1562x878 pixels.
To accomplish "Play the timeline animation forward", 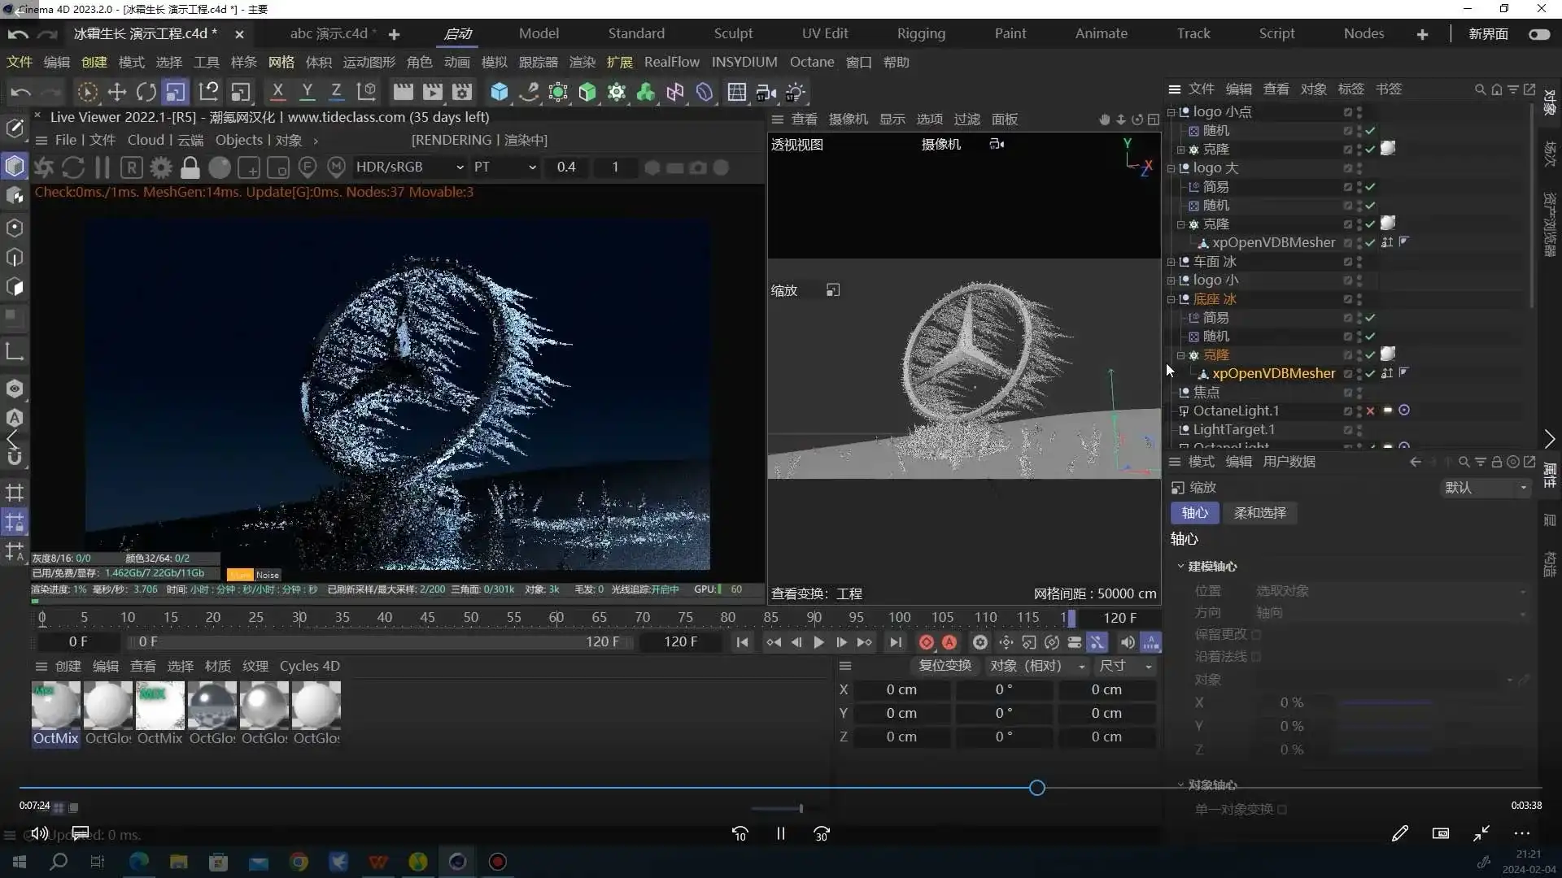I will (x=818, y=642).
